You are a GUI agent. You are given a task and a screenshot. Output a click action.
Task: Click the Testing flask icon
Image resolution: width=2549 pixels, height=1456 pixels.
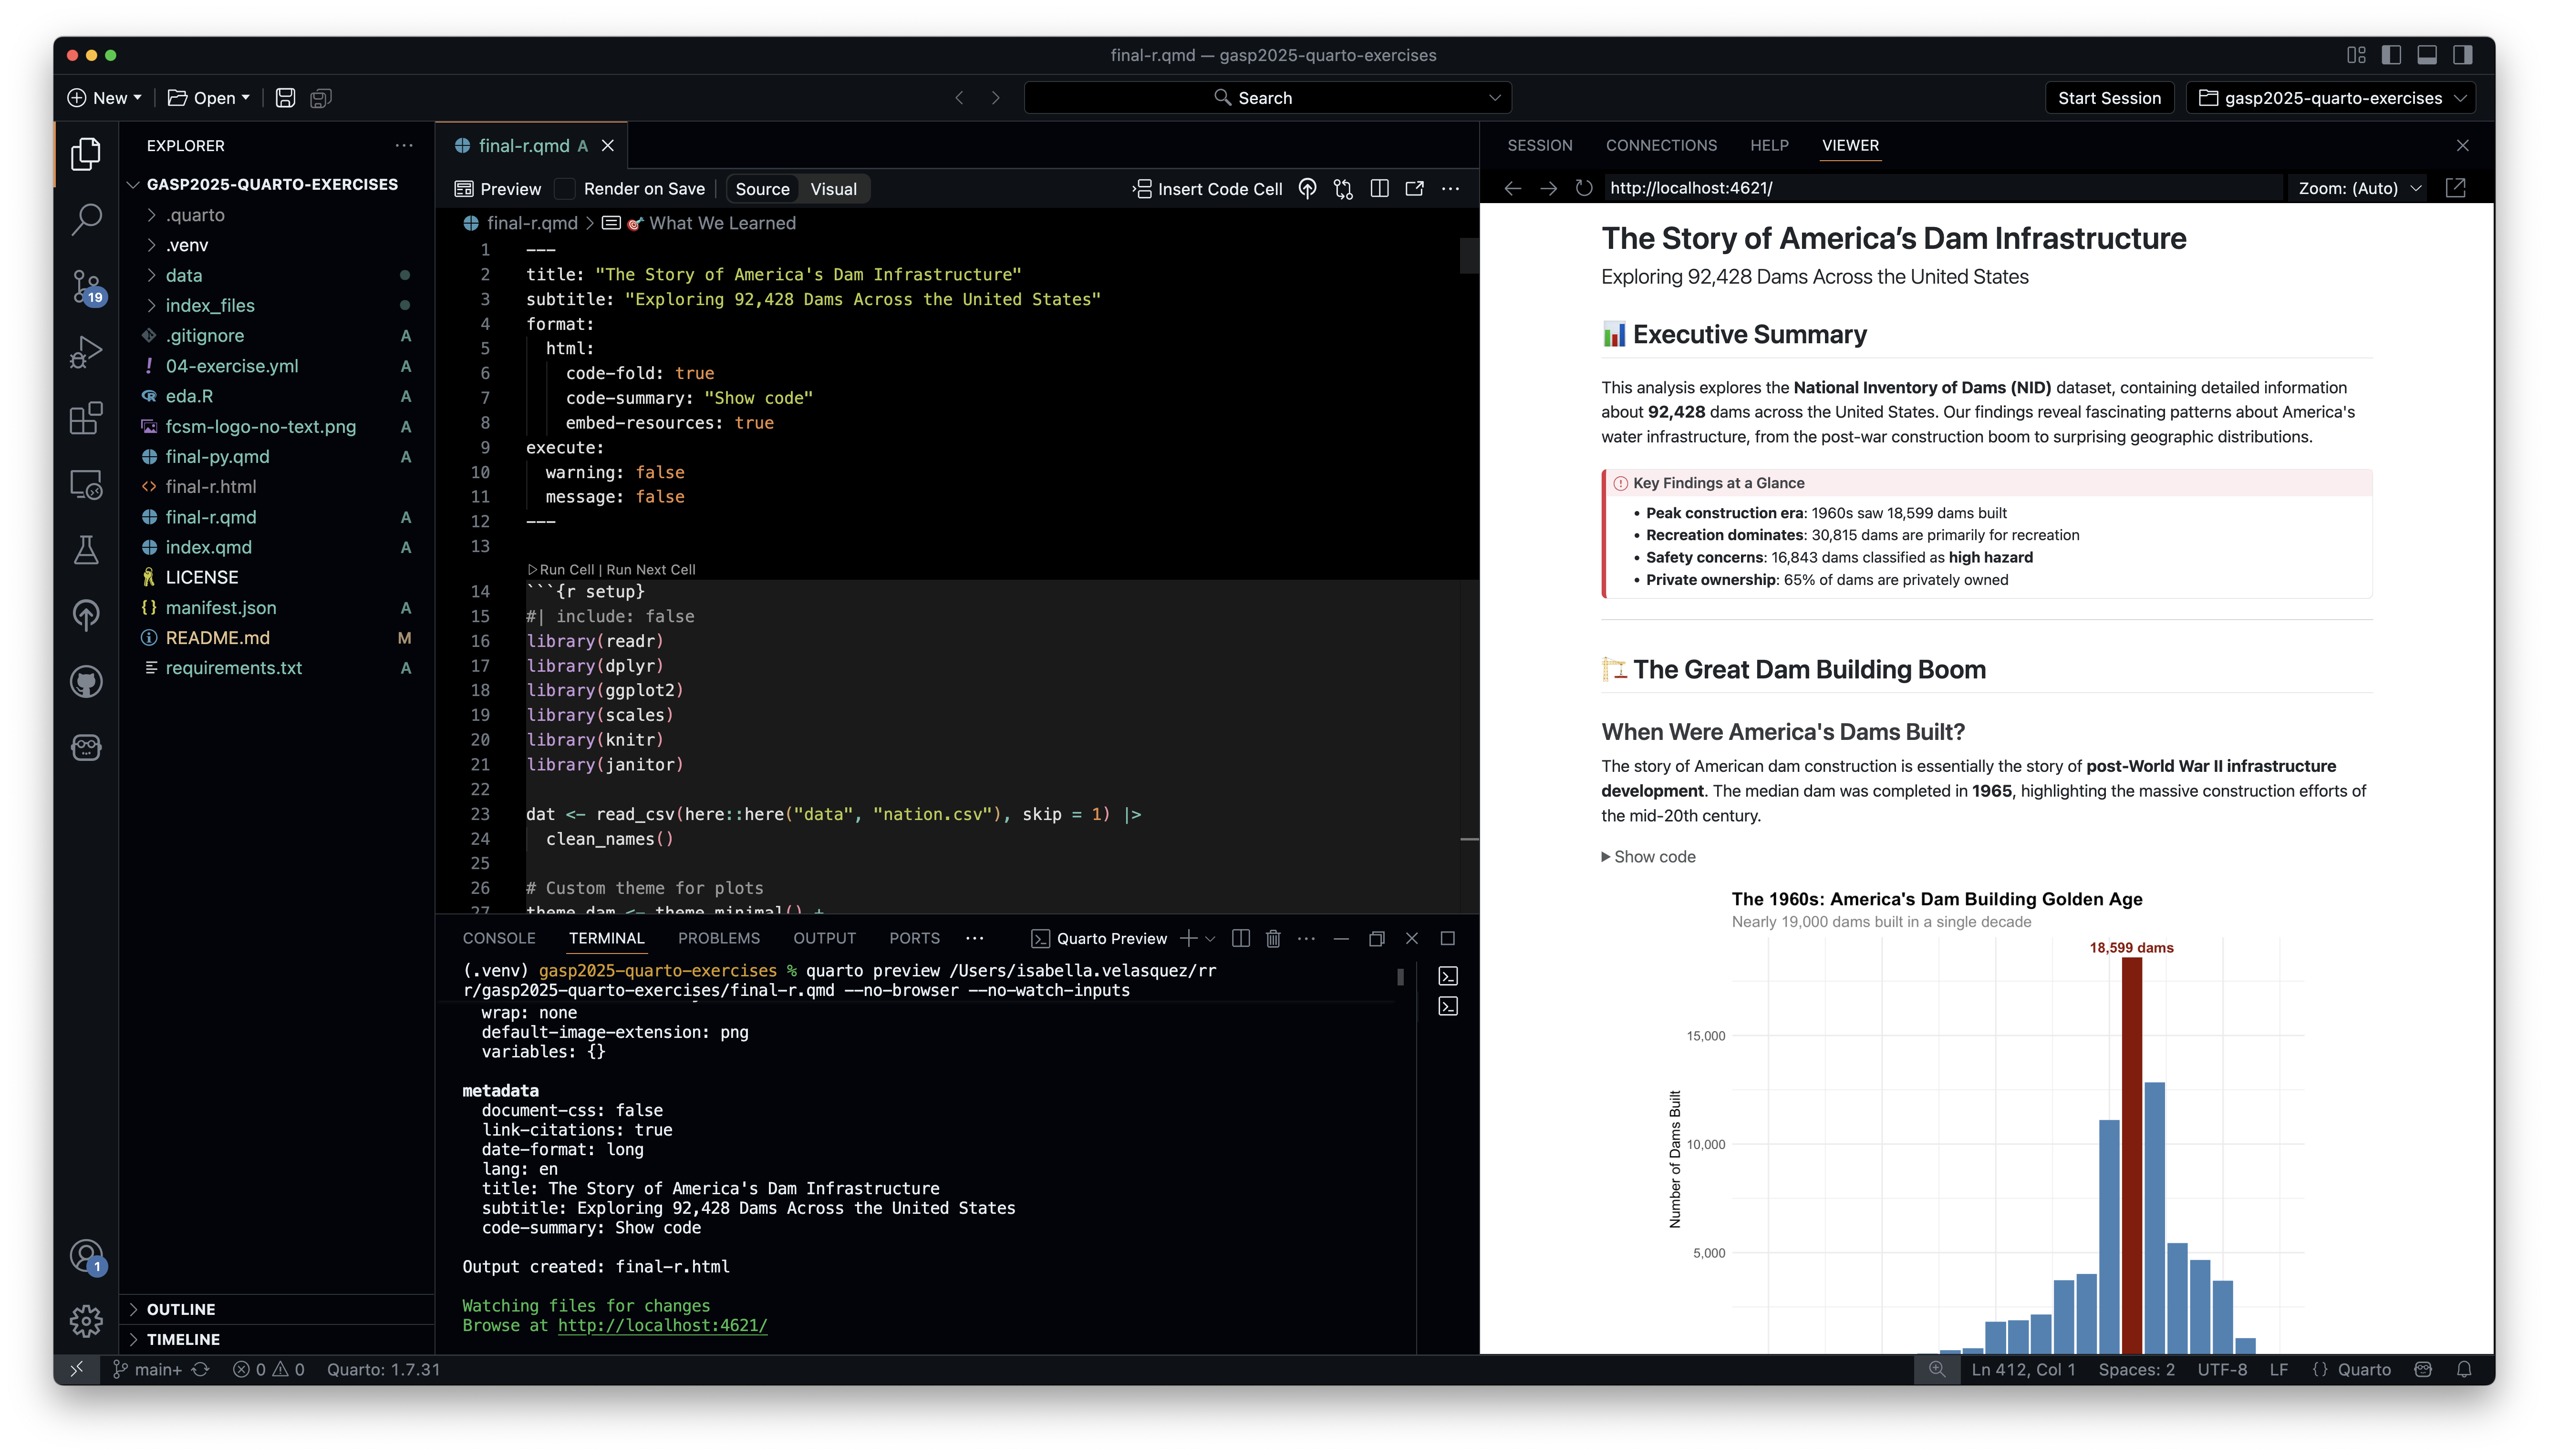[86, 550]
